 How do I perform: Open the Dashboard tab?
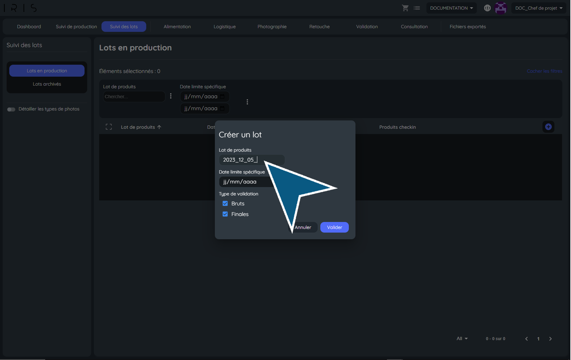pyautogui.click(x=29, y=27)
